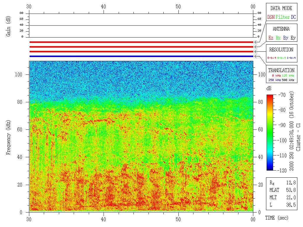Click the dark blue bottom of dB color scale
Viewport: 303px width, 227px height.
pos(270,168)
